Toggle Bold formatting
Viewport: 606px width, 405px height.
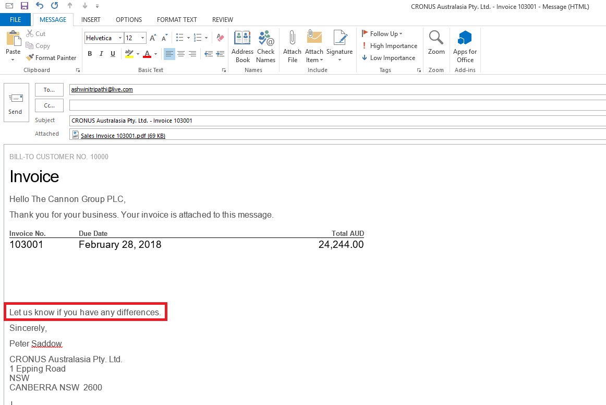tap(90, 54)
